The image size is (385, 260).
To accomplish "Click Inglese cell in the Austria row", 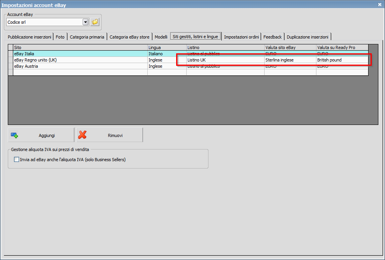I will (x=167, y=66).
